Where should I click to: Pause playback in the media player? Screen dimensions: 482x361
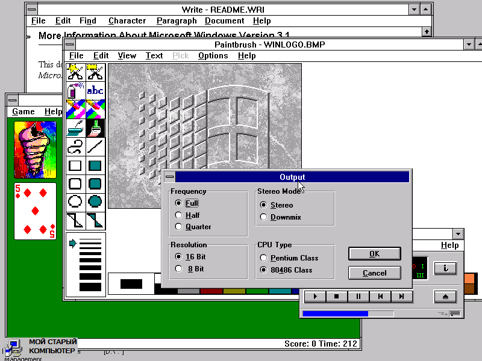click(x=358, y=296)
